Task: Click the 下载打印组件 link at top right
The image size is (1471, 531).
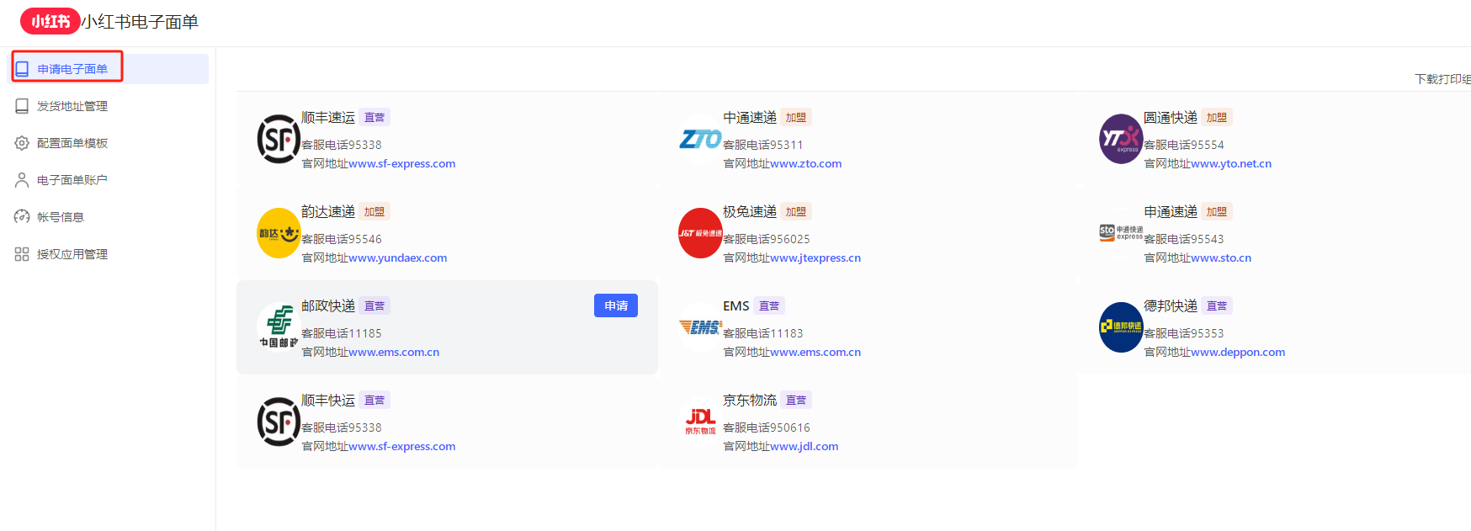Action: [1442, 79]
